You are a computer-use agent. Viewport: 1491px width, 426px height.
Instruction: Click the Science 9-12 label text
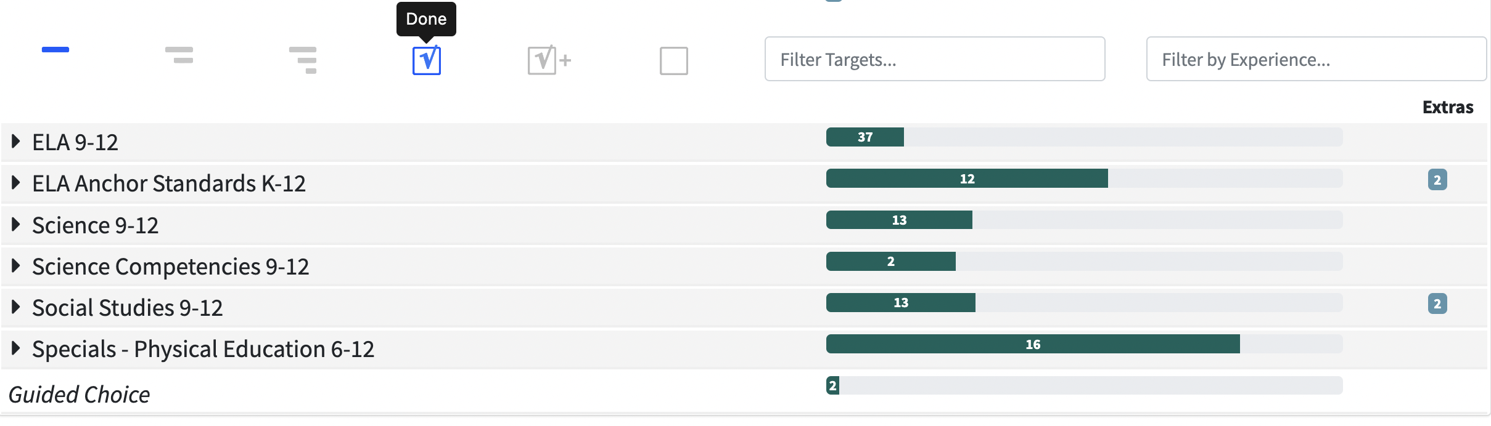(x=95, y=225)
